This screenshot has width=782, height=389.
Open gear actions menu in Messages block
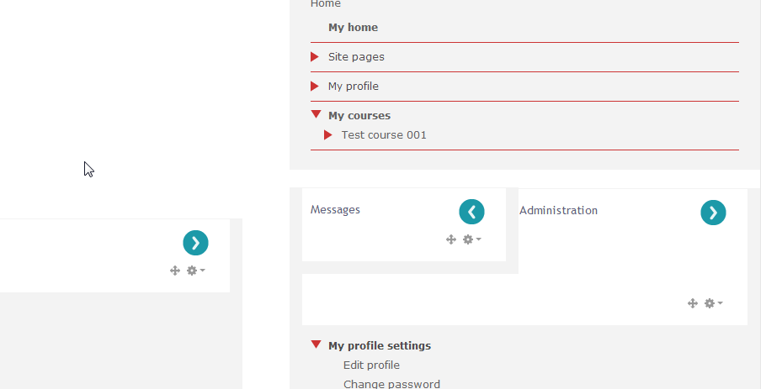pyautogui.click(x=471, y=239)
